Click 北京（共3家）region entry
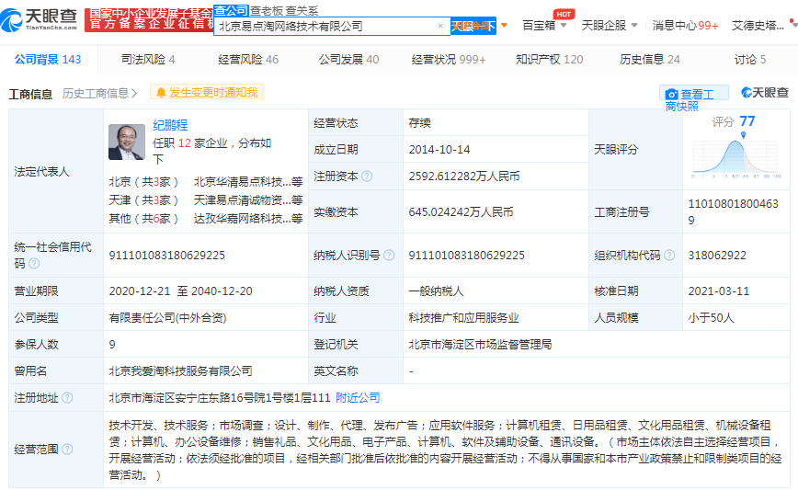This screenshot has height=490, width=798. pos(143,182)
